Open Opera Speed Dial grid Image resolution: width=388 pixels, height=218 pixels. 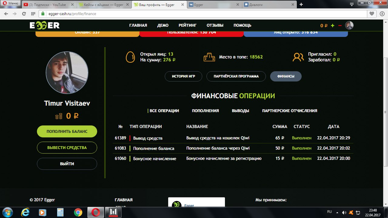33,14
